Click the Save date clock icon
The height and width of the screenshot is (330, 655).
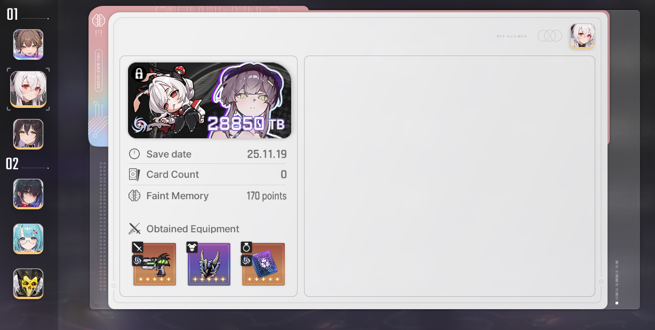134,154
